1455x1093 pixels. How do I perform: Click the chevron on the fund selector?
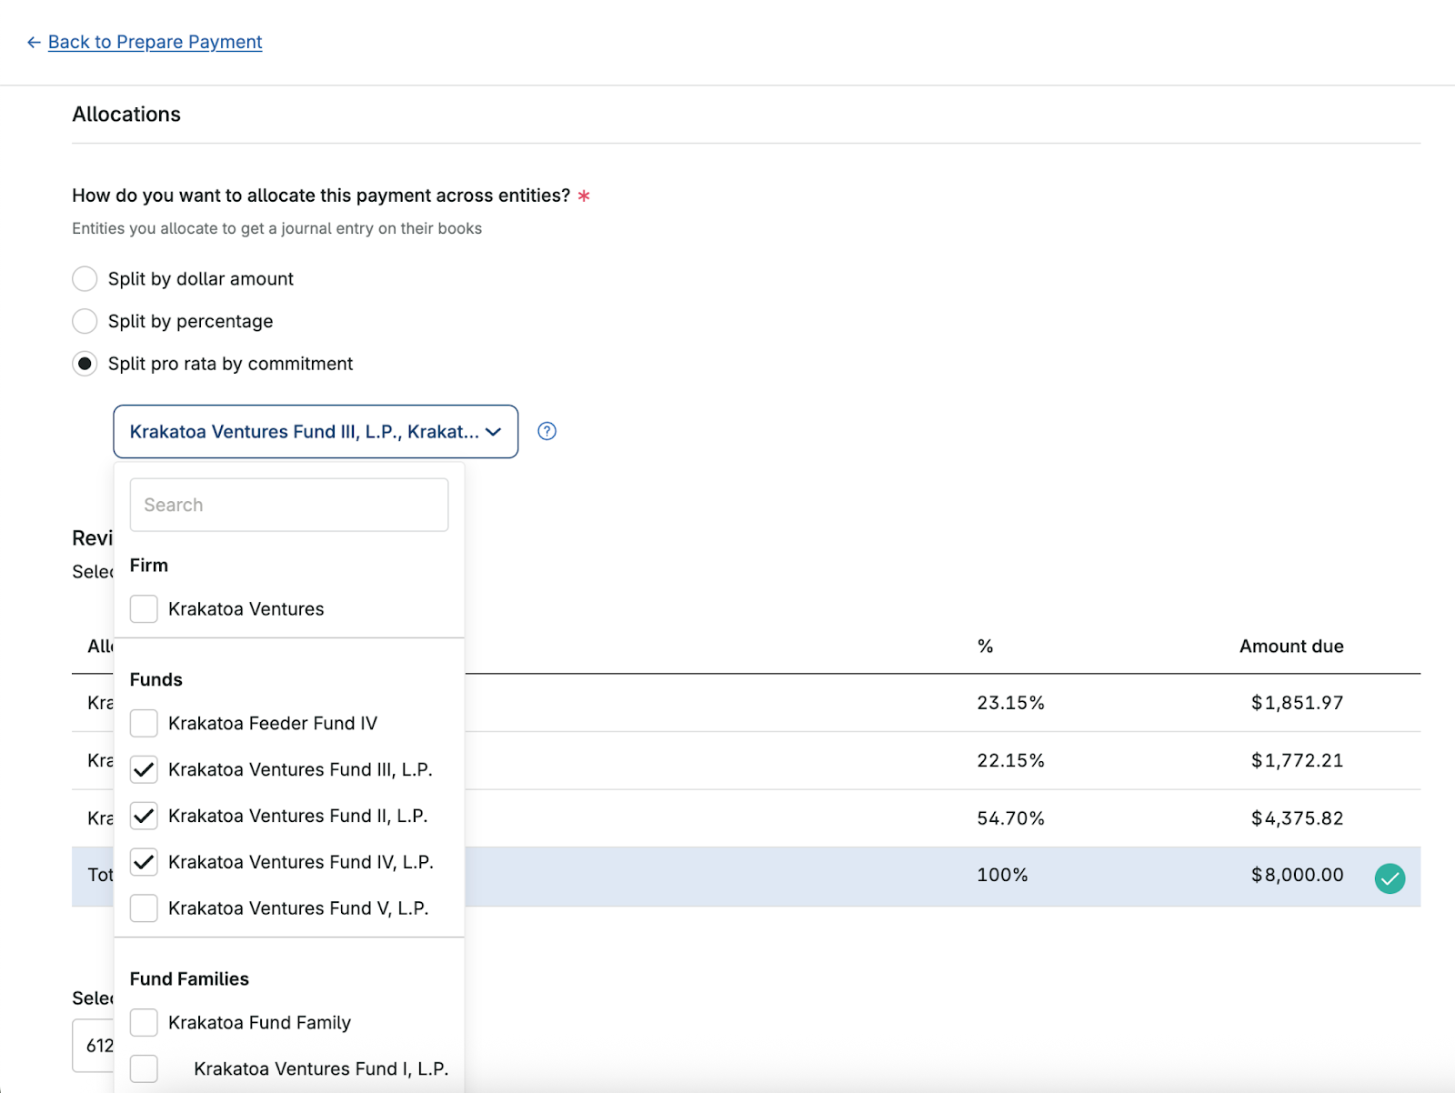pyautogui.click(x=493, y=432)
